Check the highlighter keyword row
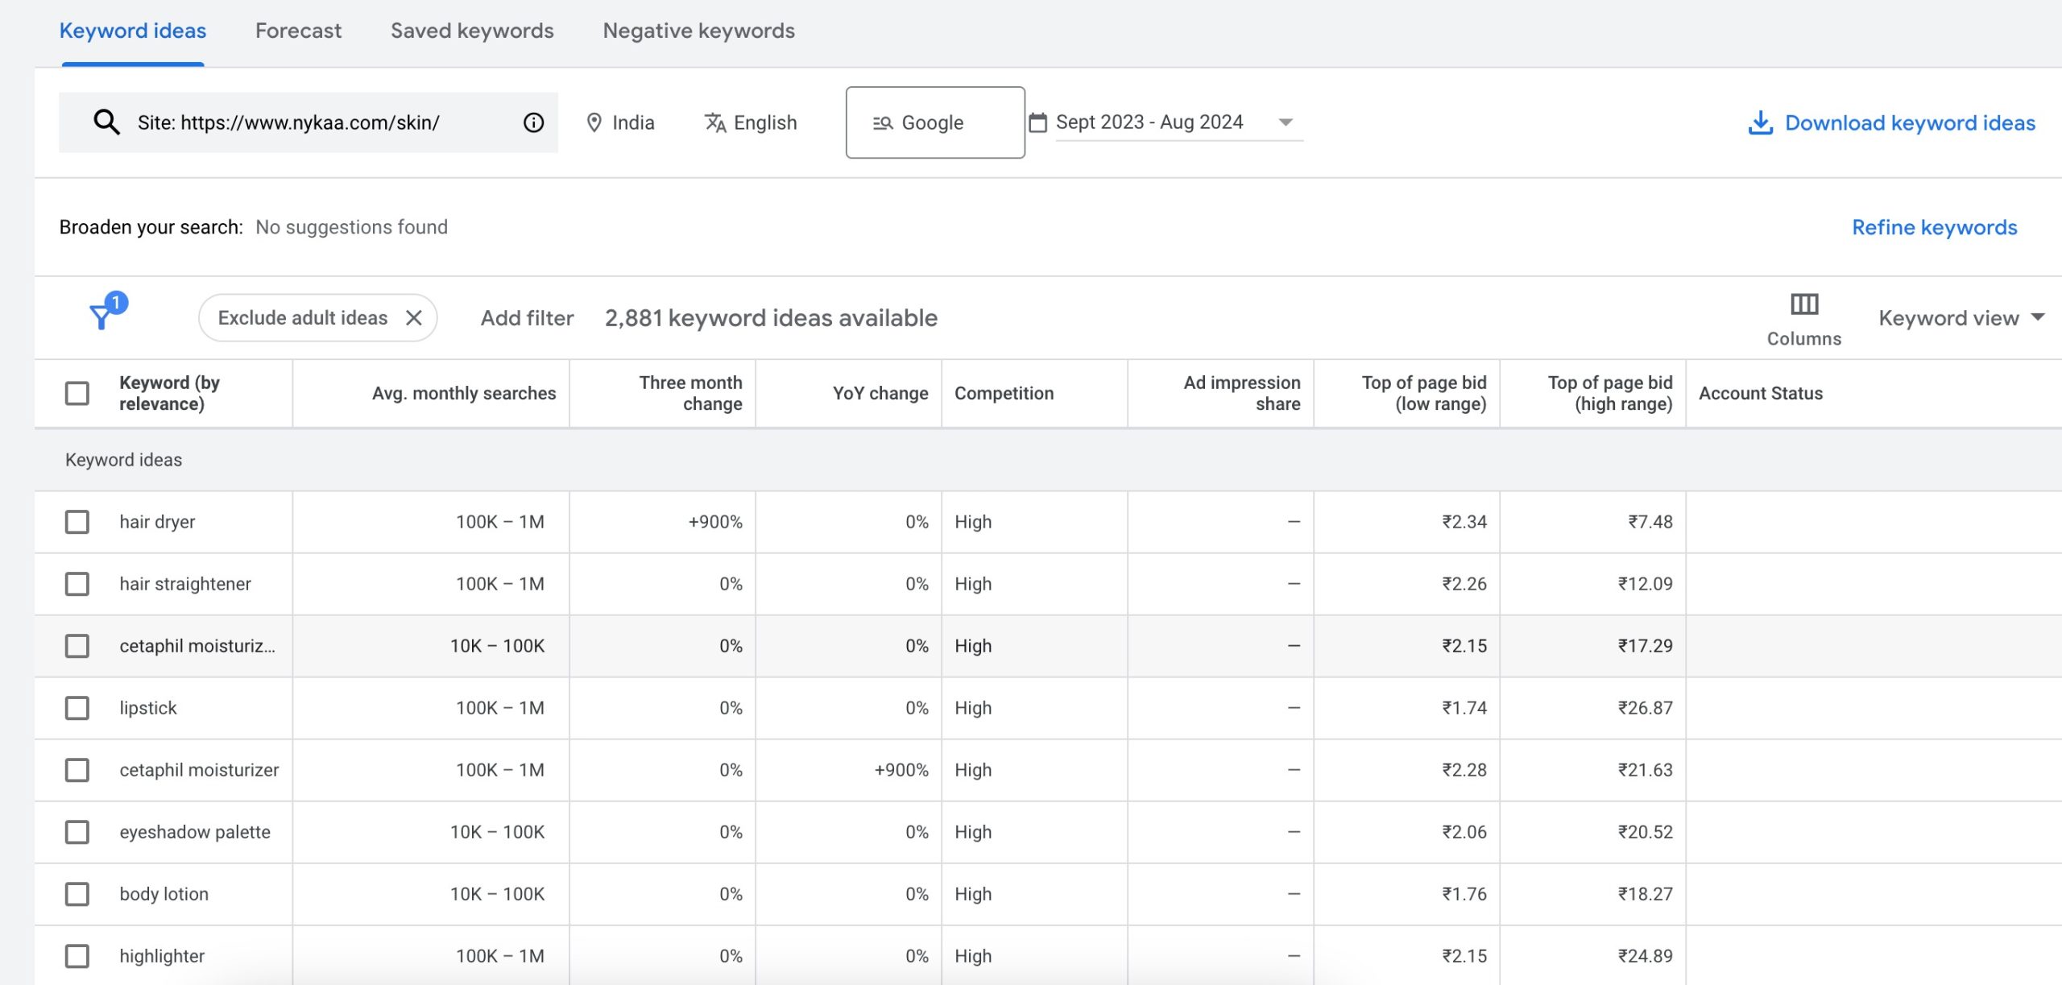The width and height of the screenshot is (2062, 985). click(77, 956)
